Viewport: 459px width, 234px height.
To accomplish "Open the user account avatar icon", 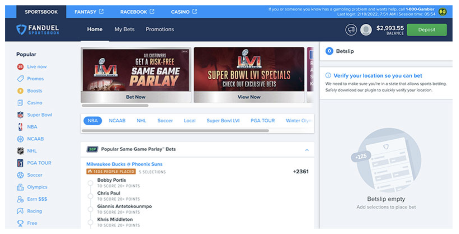I will point(366,30).
